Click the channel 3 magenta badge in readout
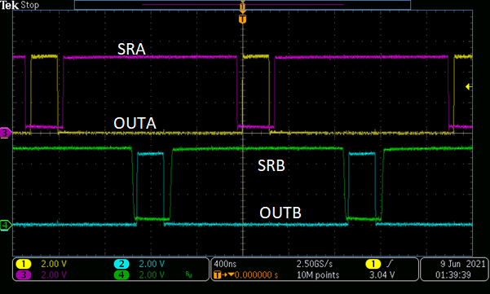This screenshot has height=294, width=490. click(24, 275)
